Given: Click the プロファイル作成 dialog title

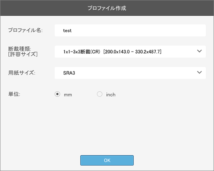Looking at the screenshot, I should click(107, 8).
